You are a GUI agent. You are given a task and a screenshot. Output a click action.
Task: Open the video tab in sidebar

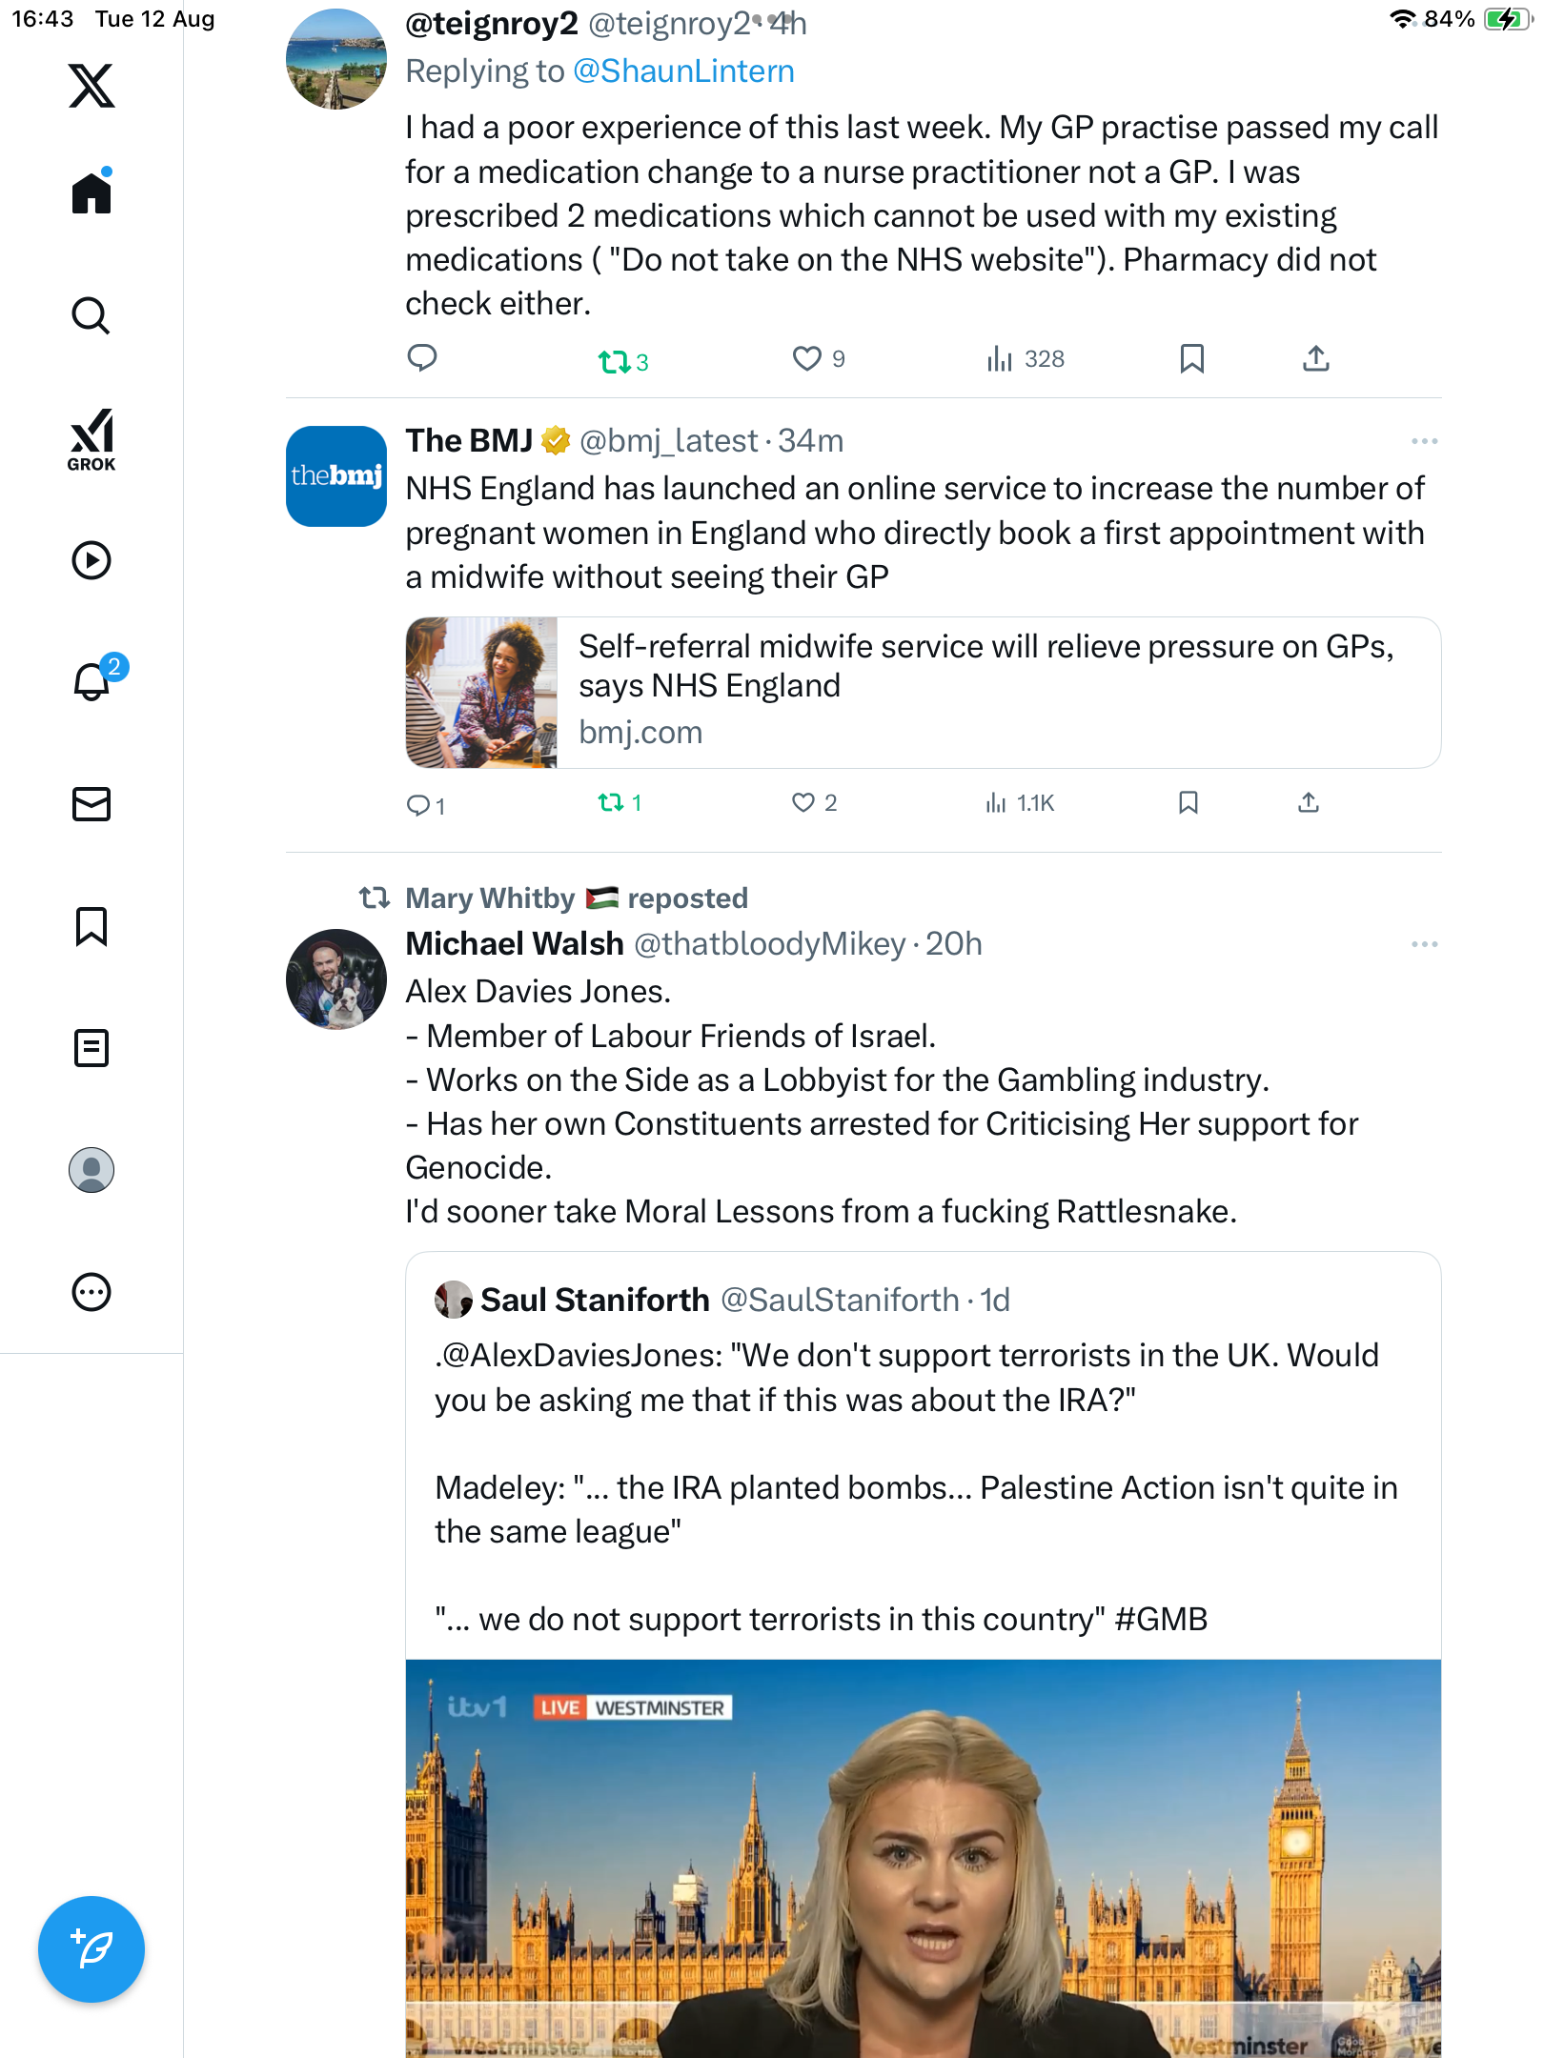[91, 560]
